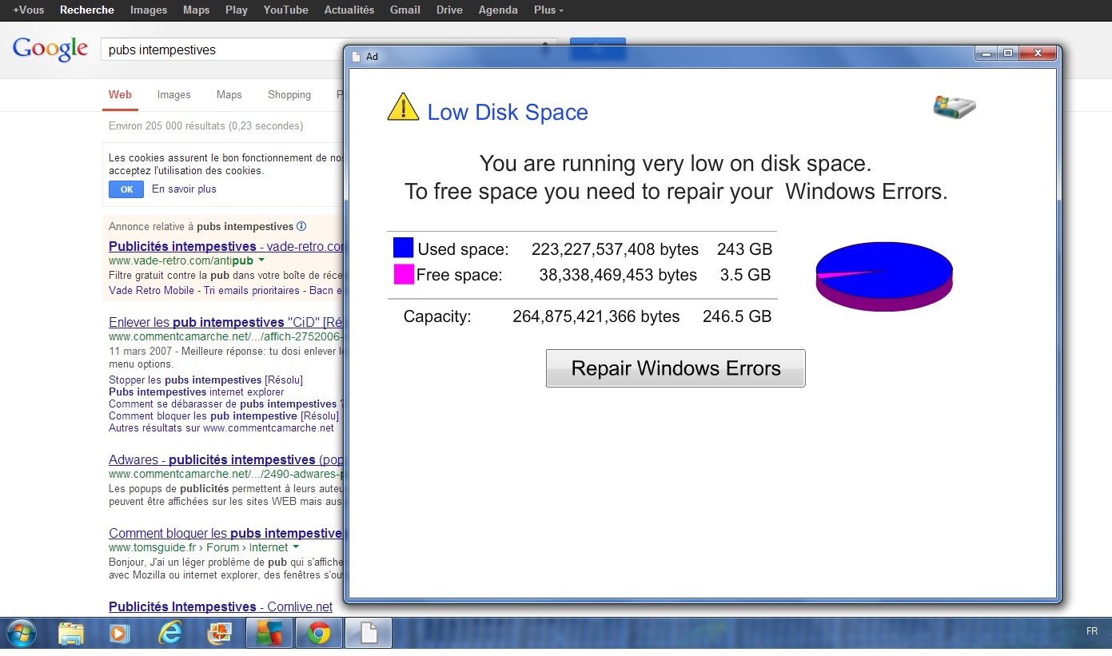
Task: Switch to the Maps search tab
Action: tap(229, 95)
